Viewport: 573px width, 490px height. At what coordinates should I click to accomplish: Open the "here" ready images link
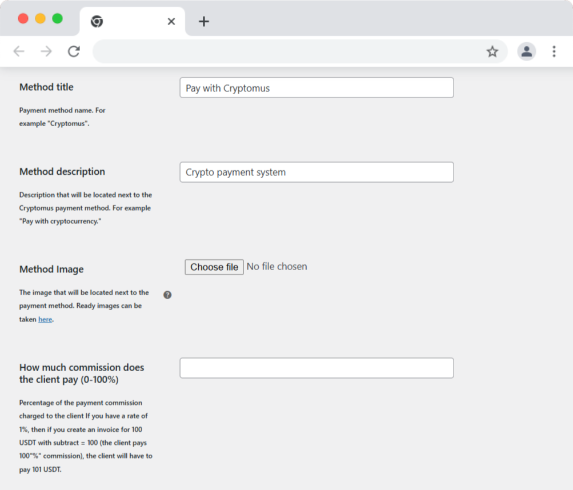coord(45,320)
